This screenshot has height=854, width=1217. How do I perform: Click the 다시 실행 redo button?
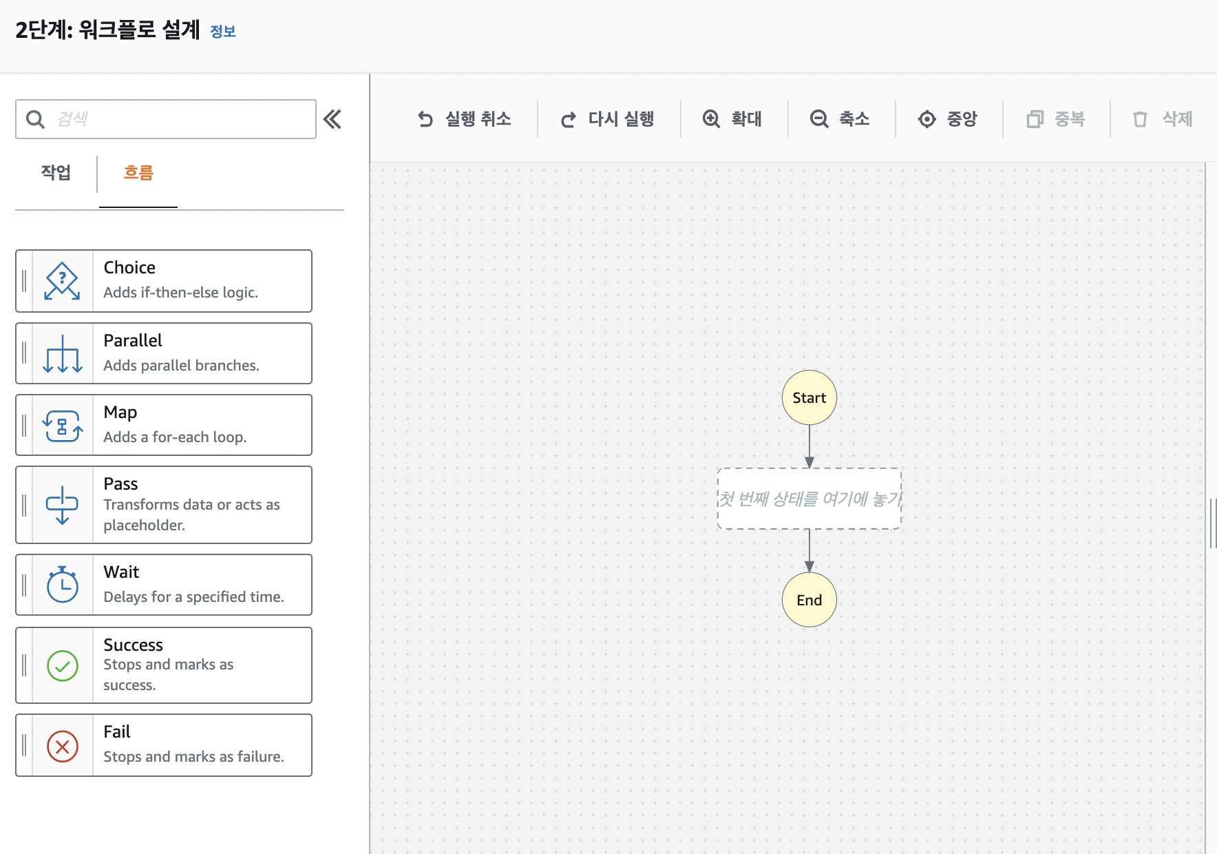click(x=608, y=119)
